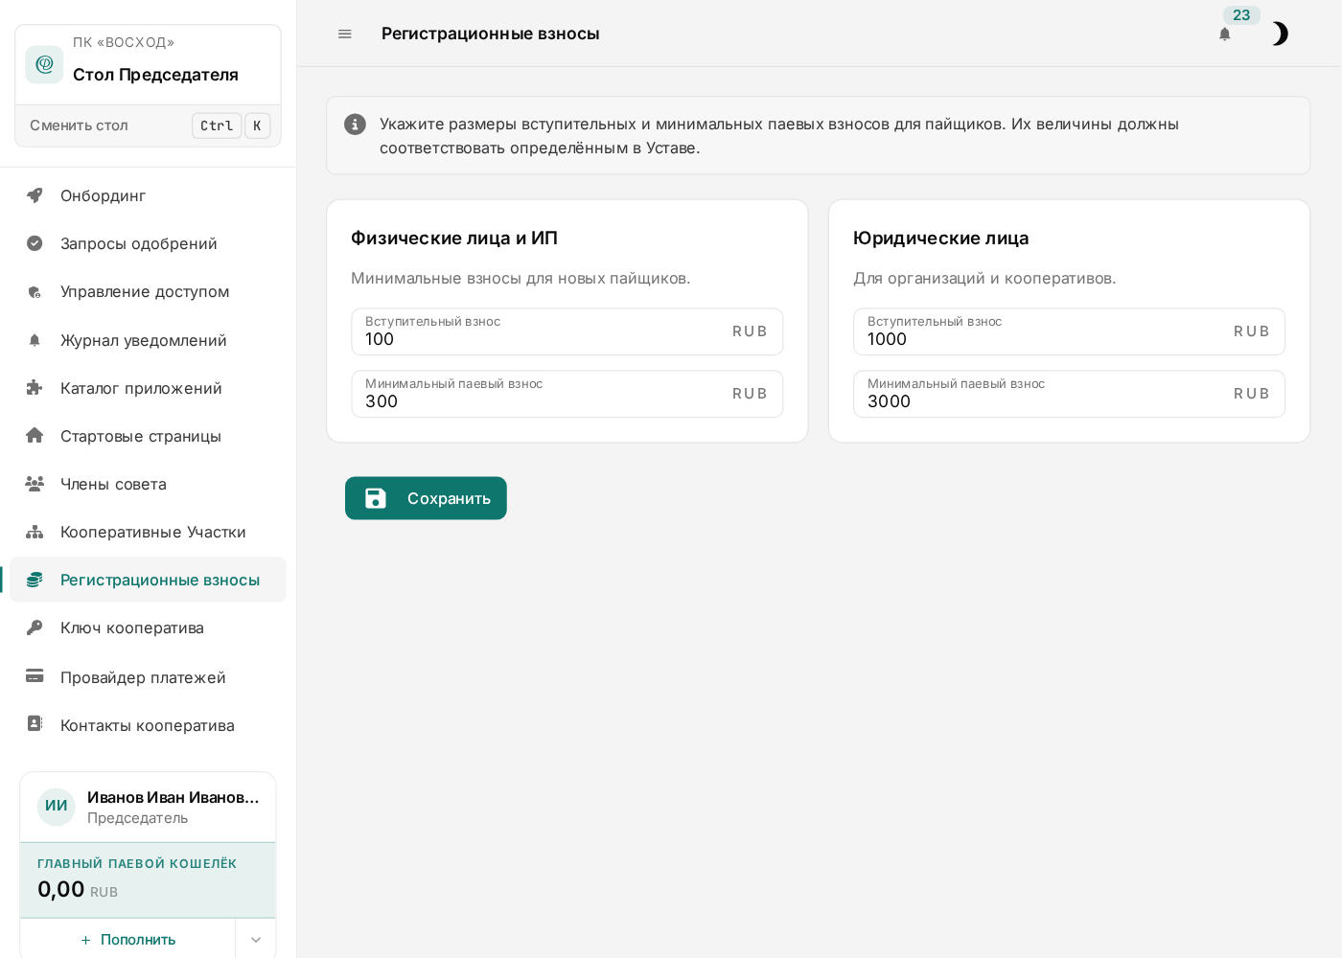This screenshot has height=958, width=1342.
Task: Click coins icon beside Регистрационные взносы
Action: tap(35, 580)
